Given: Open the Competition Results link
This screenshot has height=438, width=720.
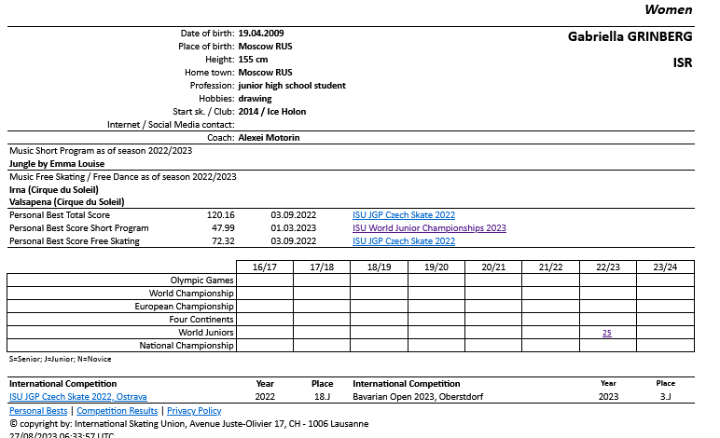Looking at the screenshot, I should point(117,410).
